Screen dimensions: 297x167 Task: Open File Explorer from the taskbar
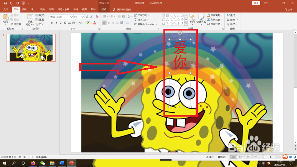click(52, 163)
